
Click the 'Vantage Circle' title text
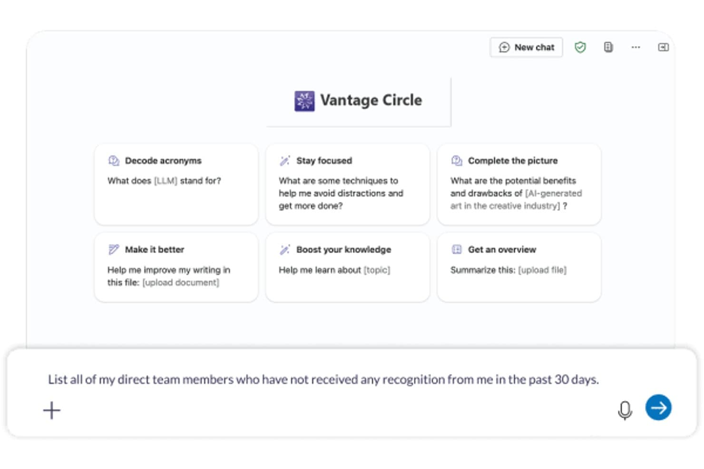[371, 100]
